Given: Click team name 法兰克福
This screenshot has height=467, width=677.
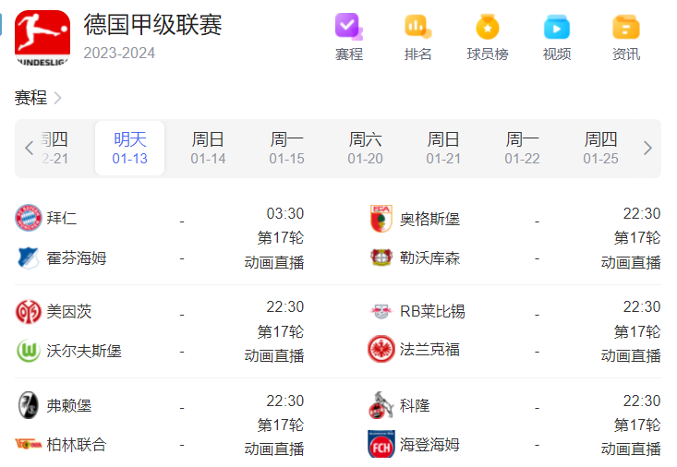Looking at the screenshot, I should 430,349.
